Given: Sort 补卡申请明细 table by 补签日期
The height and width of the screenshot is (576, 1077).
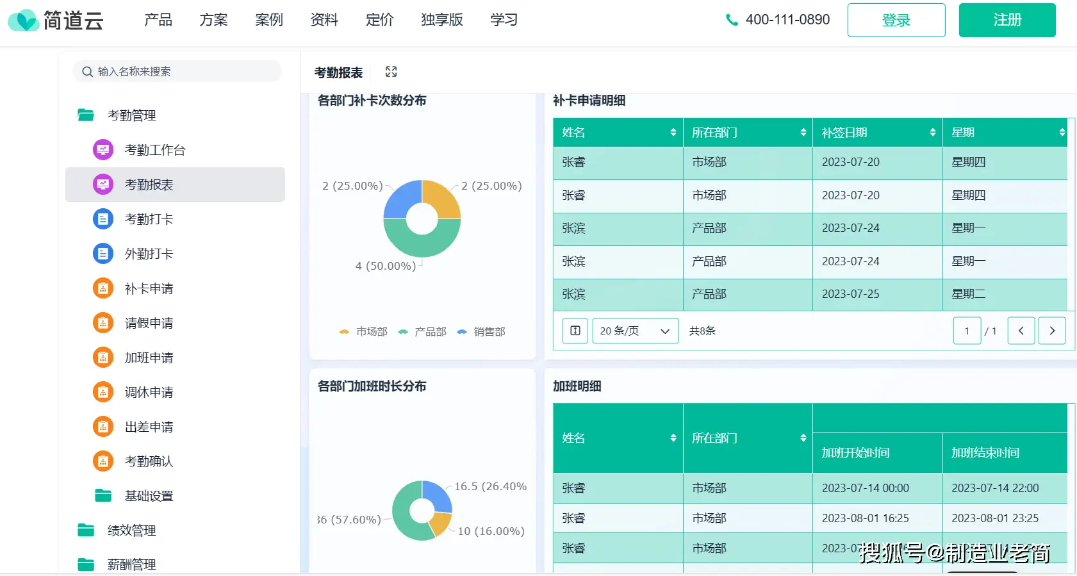Looking at the screenshot, I should tap(933, 133).
